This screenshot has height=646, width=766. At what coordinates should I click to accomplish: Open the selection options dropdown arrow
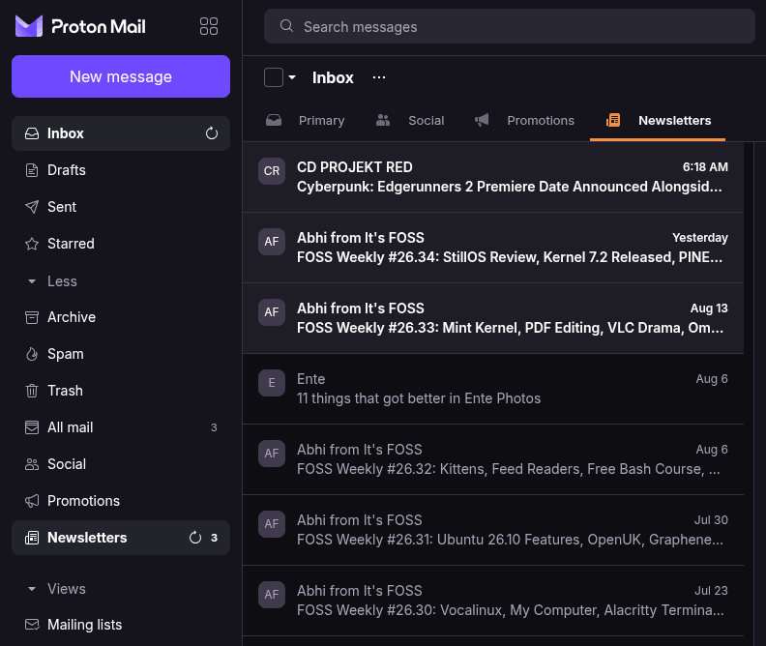tap(292, 77)
